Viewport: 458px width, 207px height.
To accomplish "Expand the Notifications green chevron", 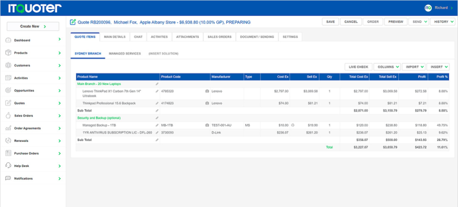I will pyautogui.click(x=60, y=178).
